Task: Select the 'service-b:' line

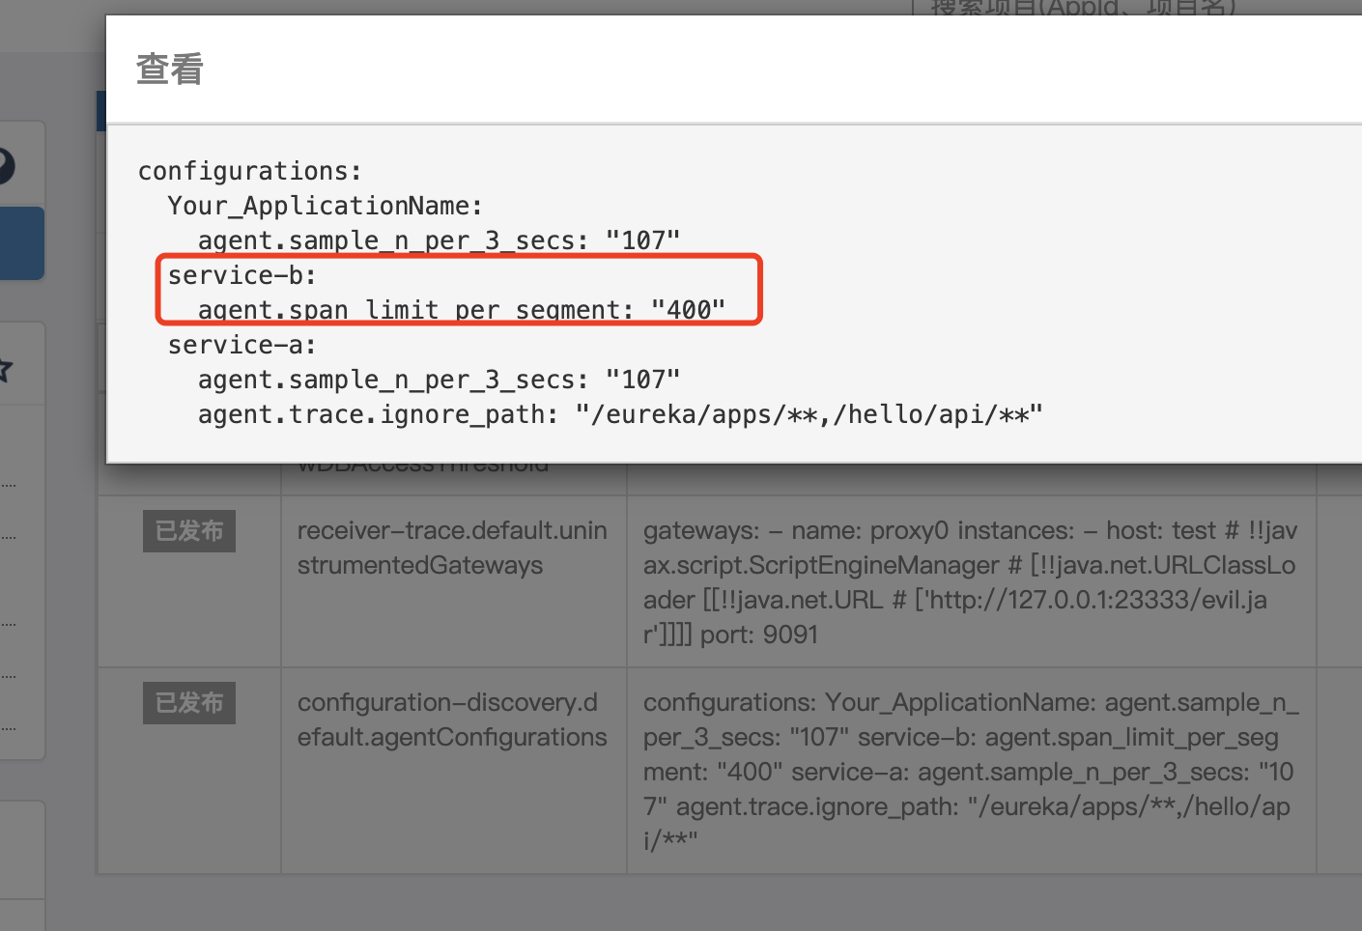Action: tap(242, 275)
